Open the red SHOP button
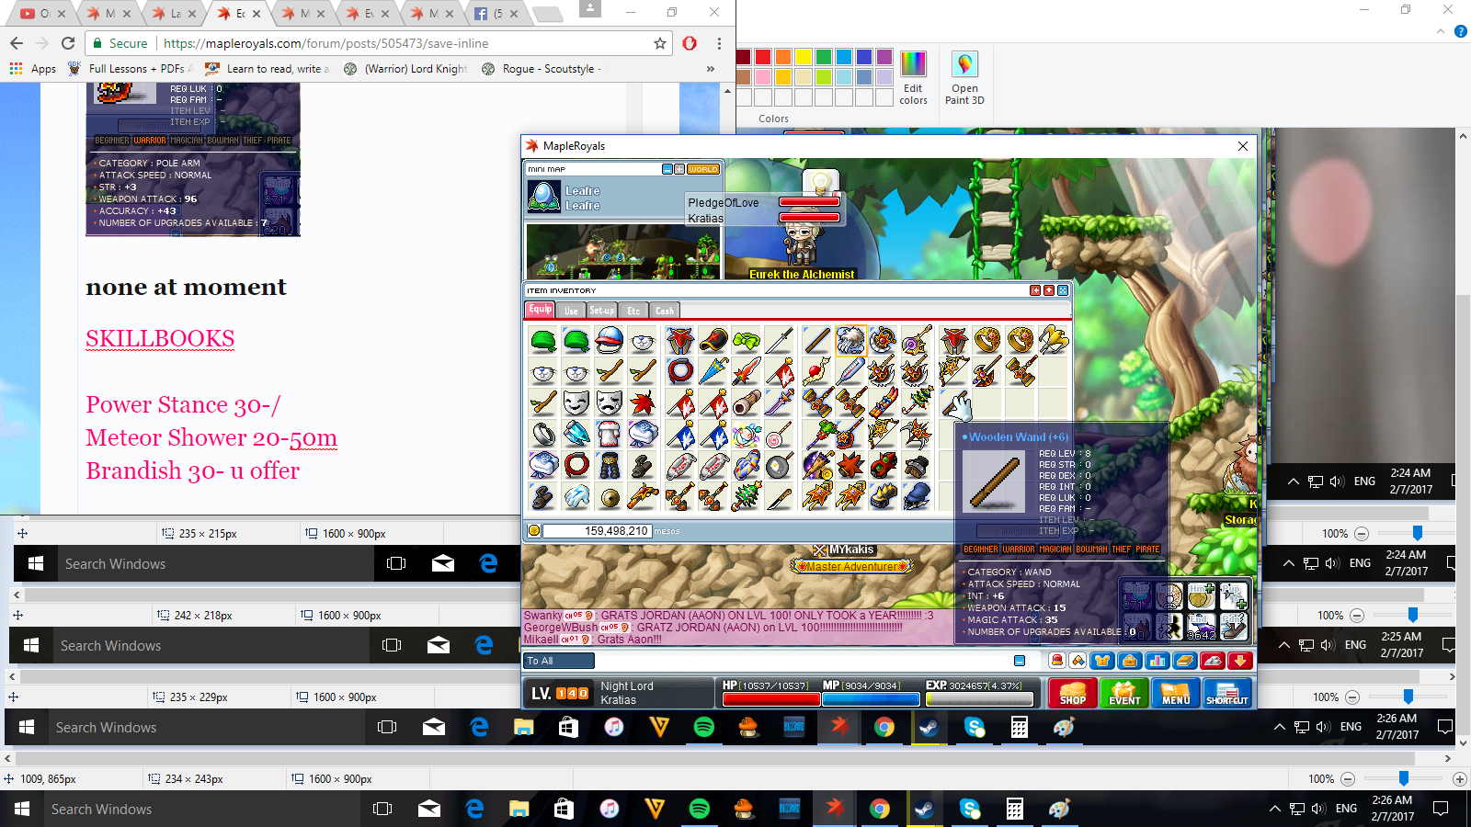Image resolution: width=1471 pixels, height=827 pixels. [x=1073, y=693]
